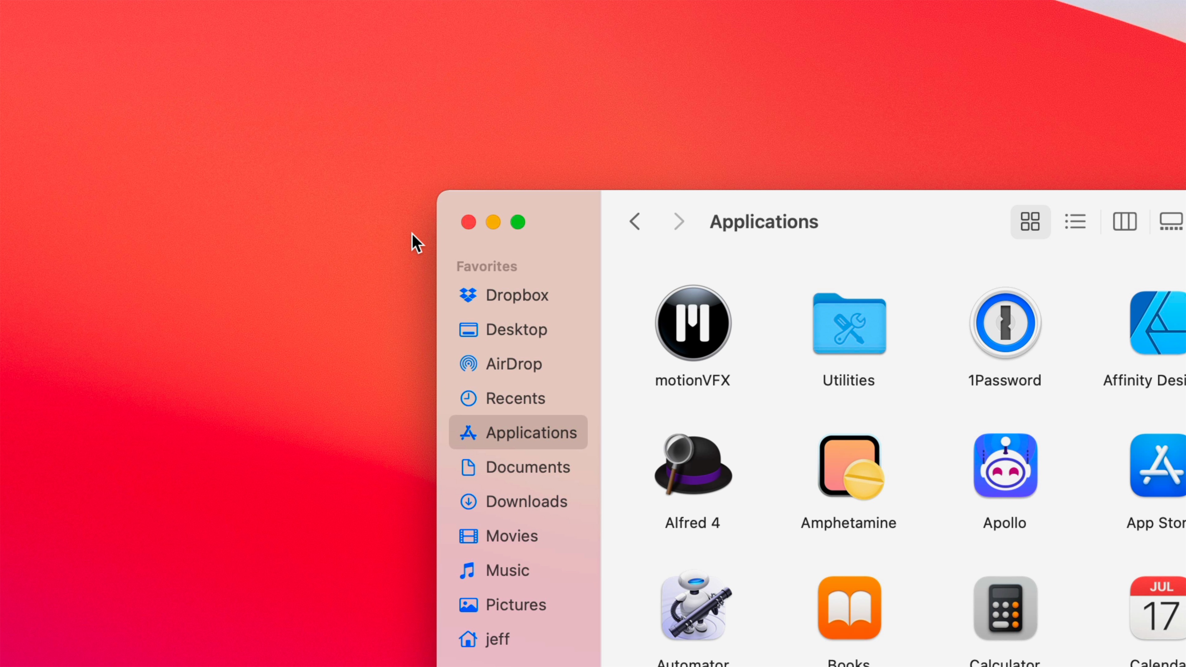Click the Utilities name label

click(x=848, y=380)
